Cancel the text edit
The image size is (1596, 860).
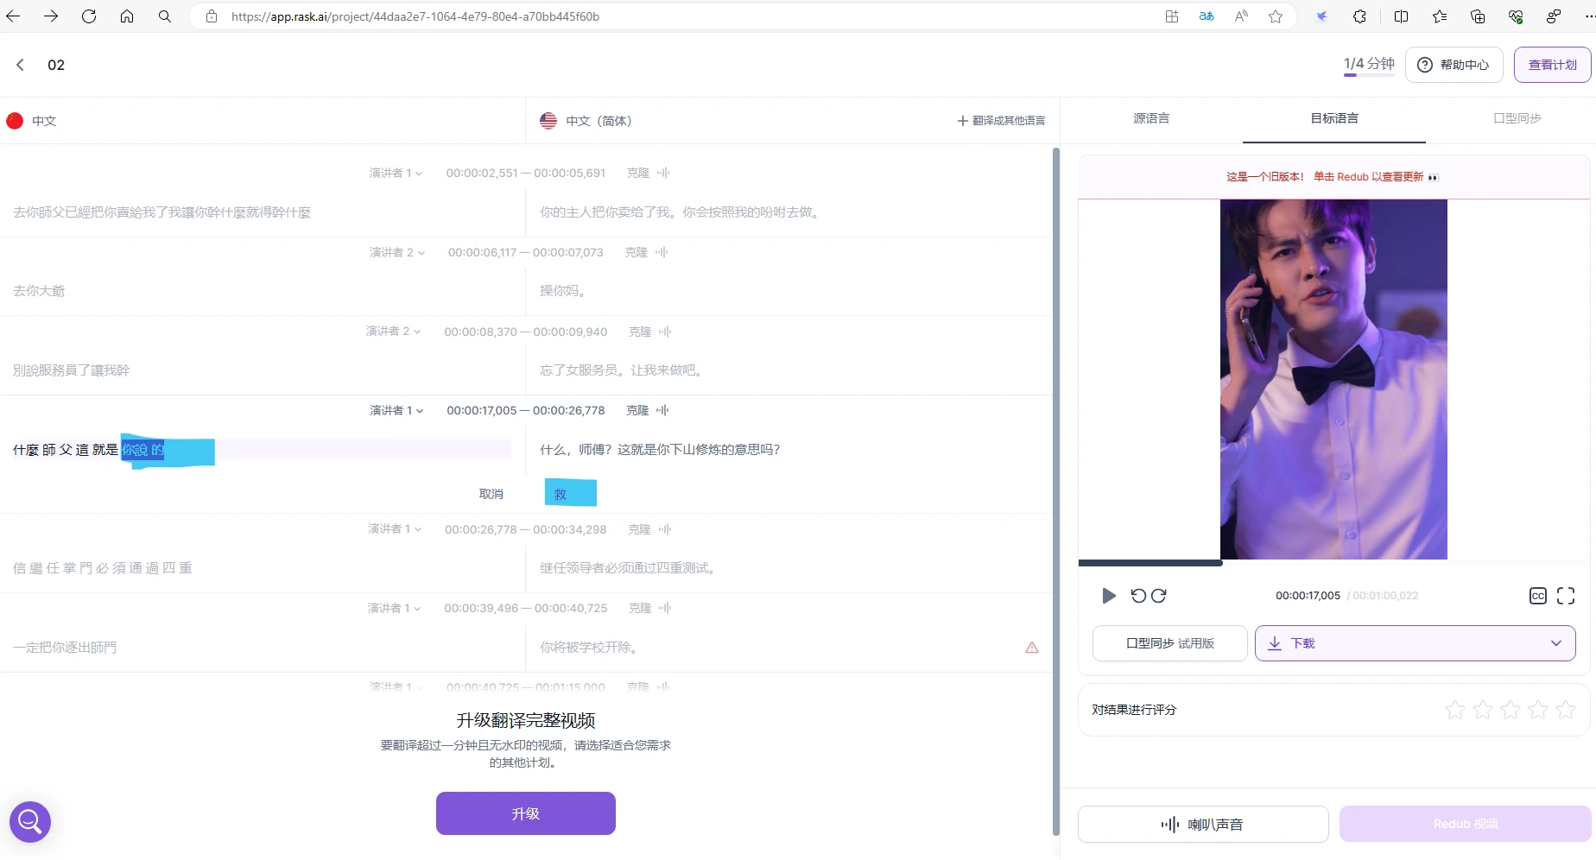491,494
